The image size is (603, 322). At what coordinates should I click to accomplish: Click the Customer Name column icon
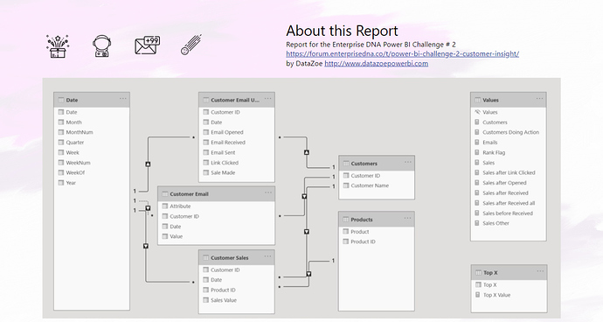[x=346, y=185]
